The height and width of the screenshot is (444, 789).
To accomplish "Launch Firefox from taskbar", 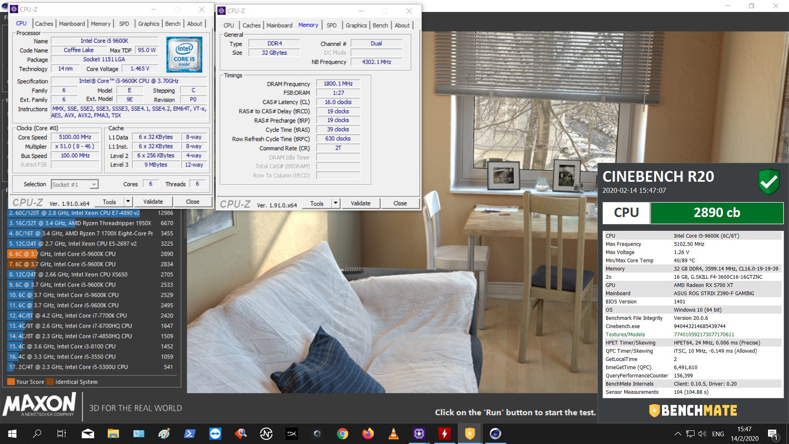I will [368, 434].
